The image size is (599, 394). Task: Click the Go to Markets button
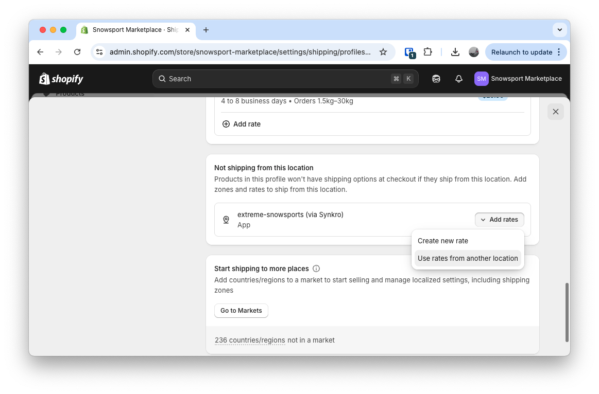pos(241,311)
